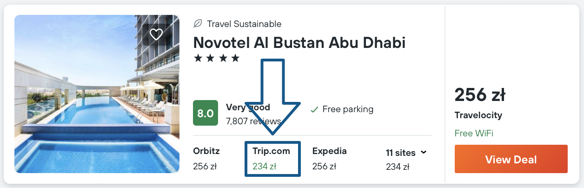Click the Travel Sustainable label
Viewport: 584px width, 188px height.
[244, 24]
